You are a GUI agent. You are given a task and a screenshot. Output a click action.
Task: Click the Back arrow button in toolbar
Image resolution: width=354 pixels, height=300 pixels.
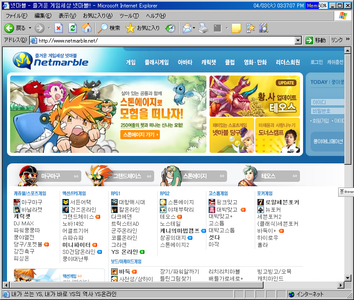[9, 28]
